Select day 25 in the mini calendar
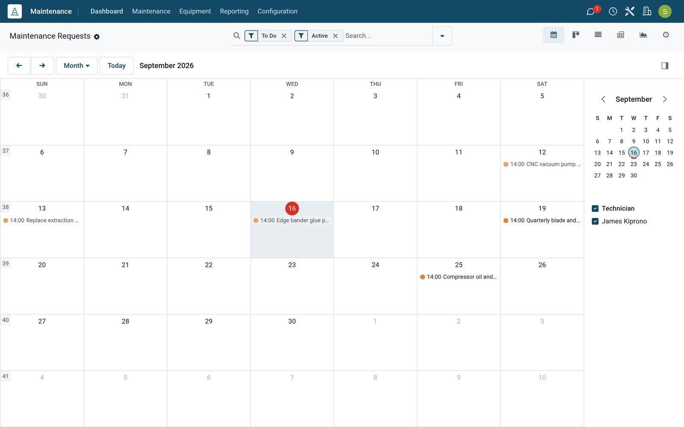The height and width of the screenshot is (427, 684). 657,164
